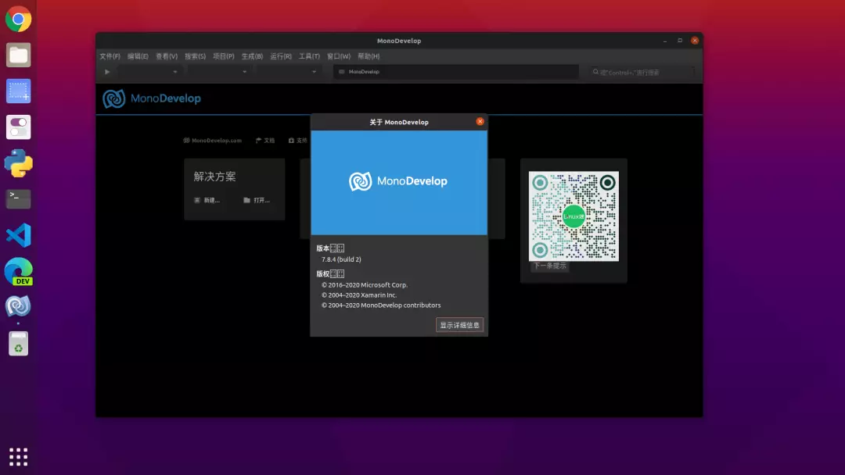Open the 文件(F) menu
845x475 pixels.
pos(110,56)
